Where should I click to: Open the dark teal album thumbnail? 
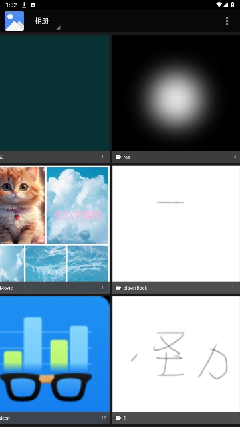(55, 93)
